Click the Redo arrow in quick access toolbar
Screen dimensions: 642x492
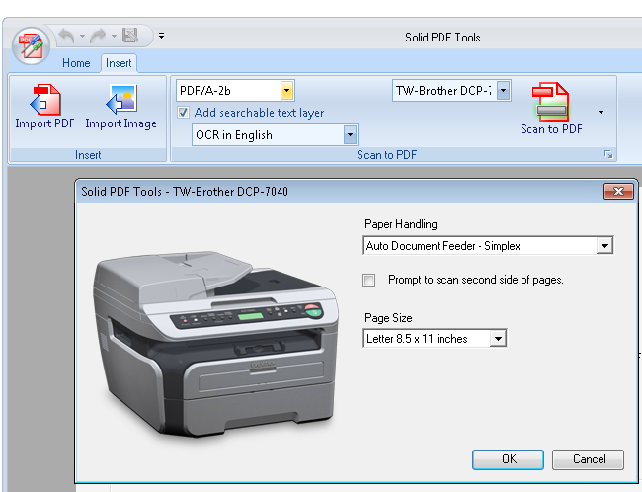(98, 36)
